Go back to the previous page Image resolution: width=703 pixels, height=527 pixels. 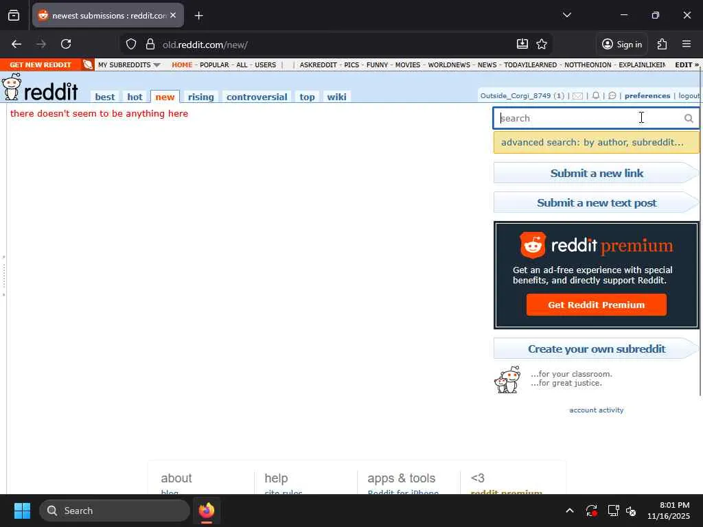coord(16,44)
